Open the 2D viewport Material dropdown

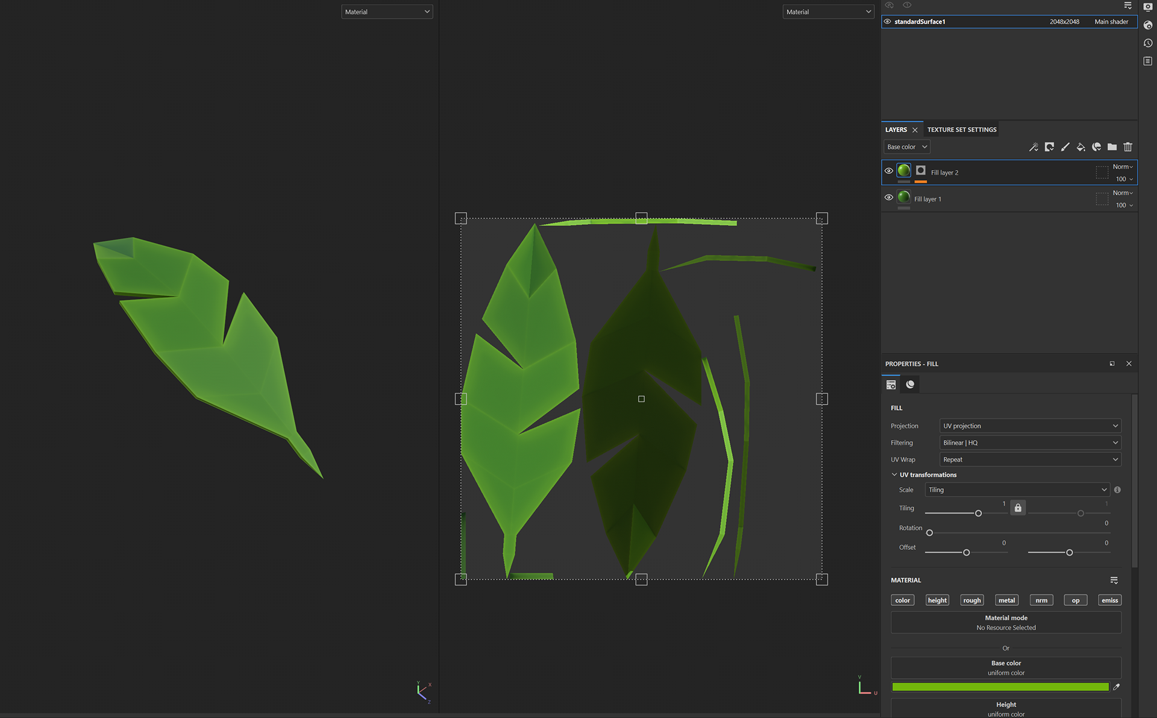click(x=828, y=12)
